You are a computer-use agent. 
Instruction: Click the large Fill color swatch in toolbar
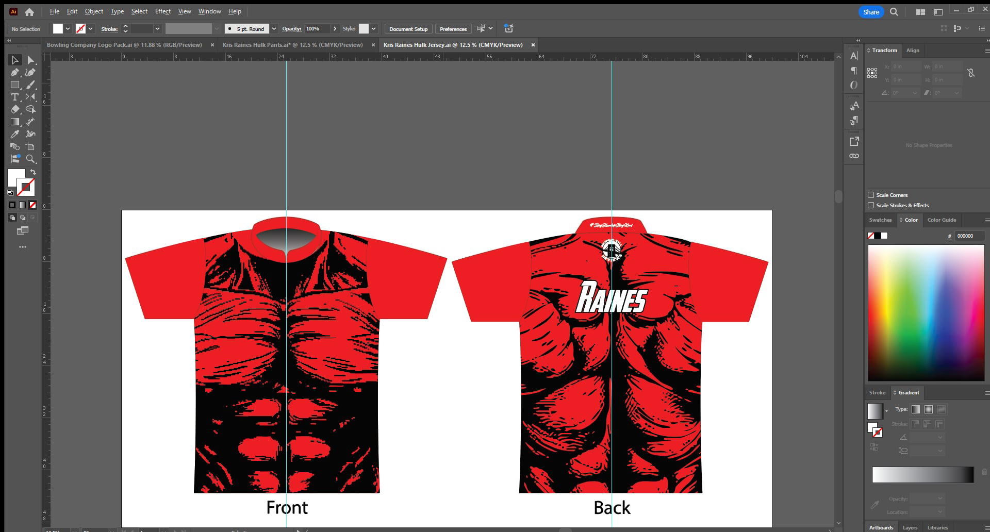tap(16, 178)
